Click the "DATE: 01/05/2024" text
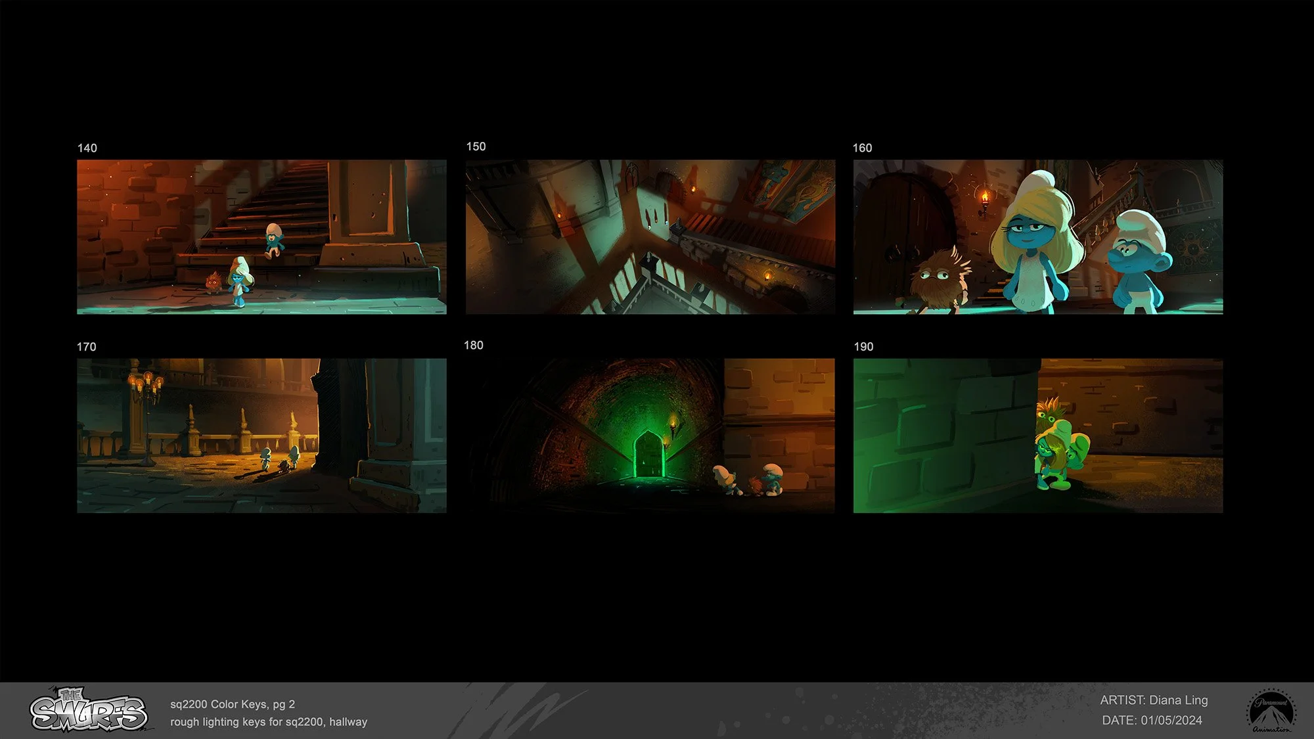The width and height of the screenshot is (1314, 739). (x=1152, y=721)
